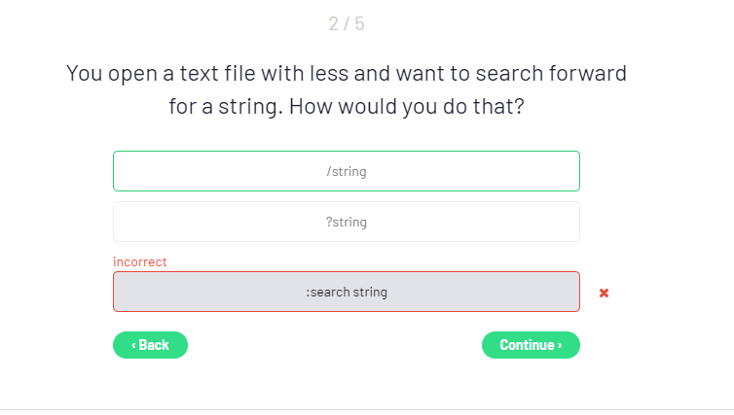
Task: Click the left chevron on Back
Action: click(133, 345)
